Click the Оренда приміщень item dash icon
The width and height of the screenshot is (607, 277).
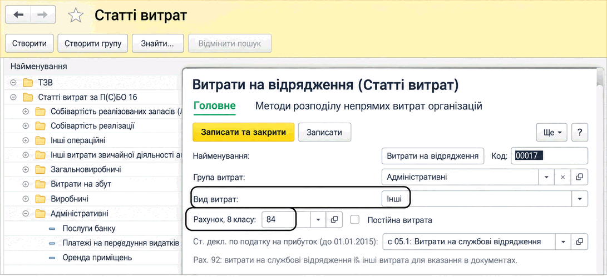point(52,258)
